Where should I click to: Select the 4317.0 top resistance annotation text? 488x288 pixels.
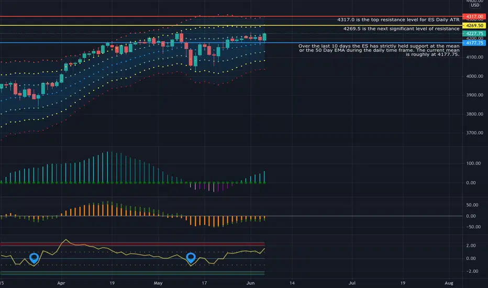tap(398, 19)
